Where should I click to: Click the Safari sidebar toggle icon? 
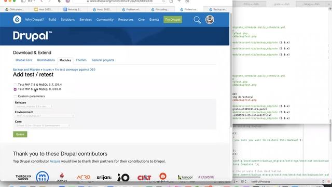[x=23, y=1]
